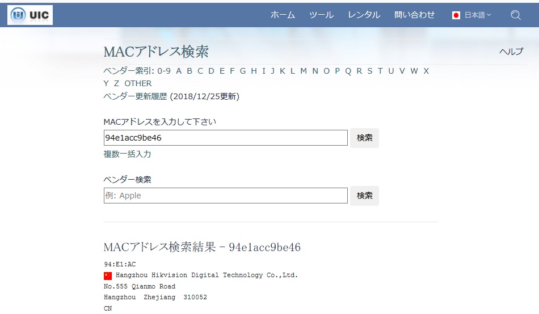Screen dimensions: 539x314
Task: Open vendor index letter A
Action: 179,71
